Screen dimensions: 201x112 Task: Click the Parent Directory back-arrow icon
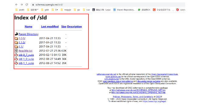coord(16,34)
